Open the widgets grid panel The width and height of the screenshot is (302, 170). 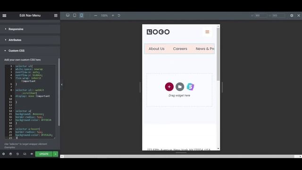56,16
